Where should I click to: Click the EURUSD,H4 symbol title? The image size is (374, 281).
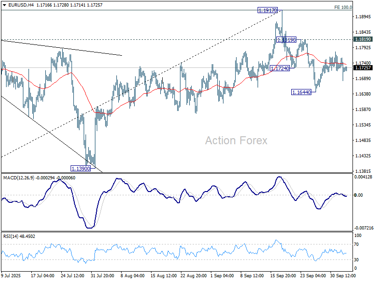[x=18, y=5]
